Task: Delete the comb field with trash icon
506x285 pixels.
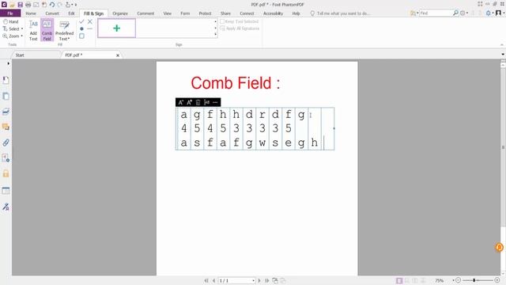Action: [x=198, y=102]
